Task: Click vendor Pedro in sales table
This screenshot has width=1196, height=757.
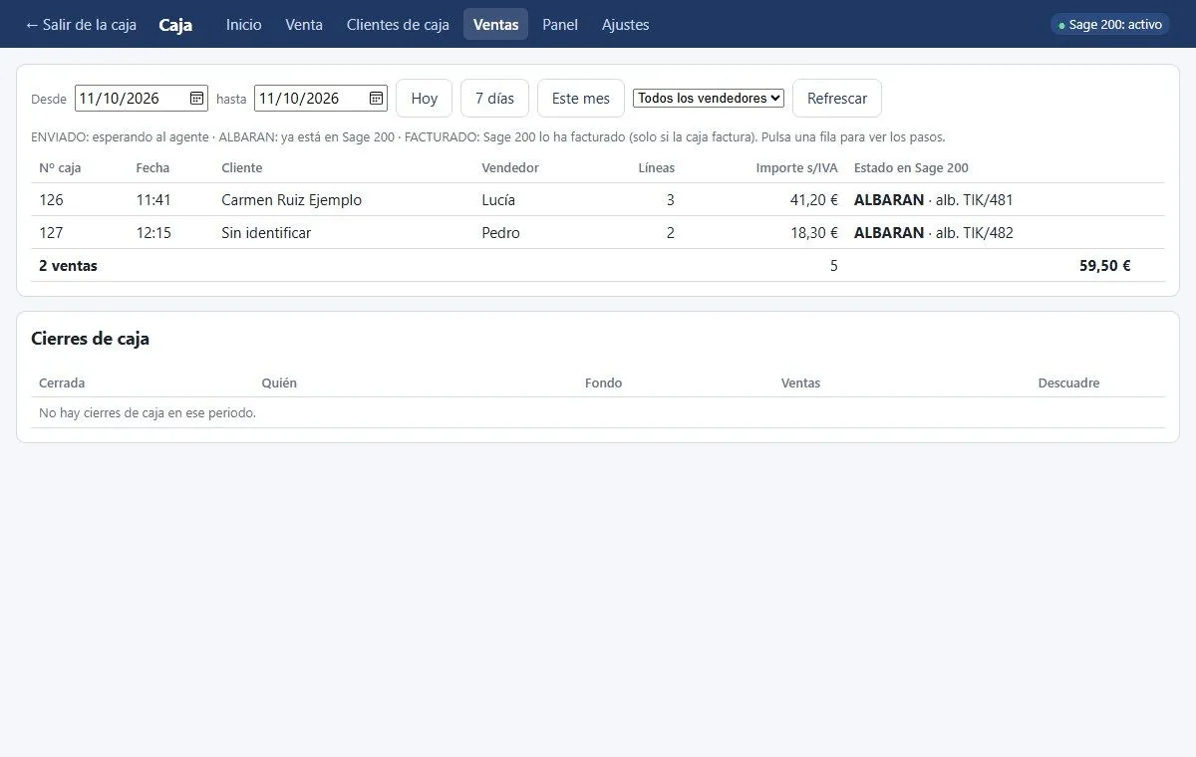Action: 500,232
